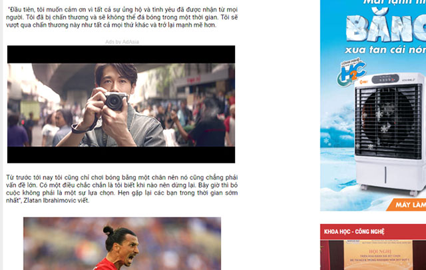Viewport: 426px width, 270px height.
Task: Click the Zlatan Ibrahimovic shouting photo
Action: [x=122, y=243]
